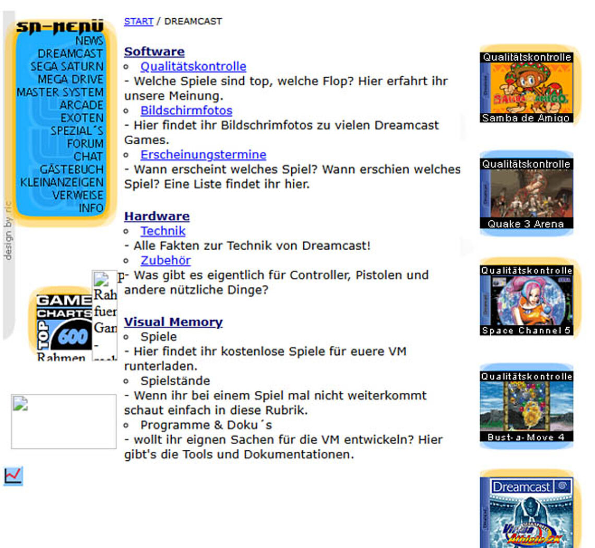Open the Bust-a-Move 4 review thumbnail
The width and height of the screenshot is (595, 548).
point(527,406)
